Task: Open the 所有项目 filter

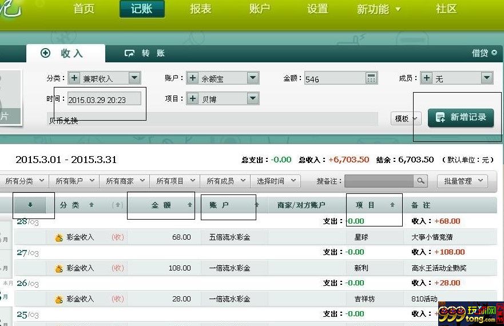Action: point(175,181)
